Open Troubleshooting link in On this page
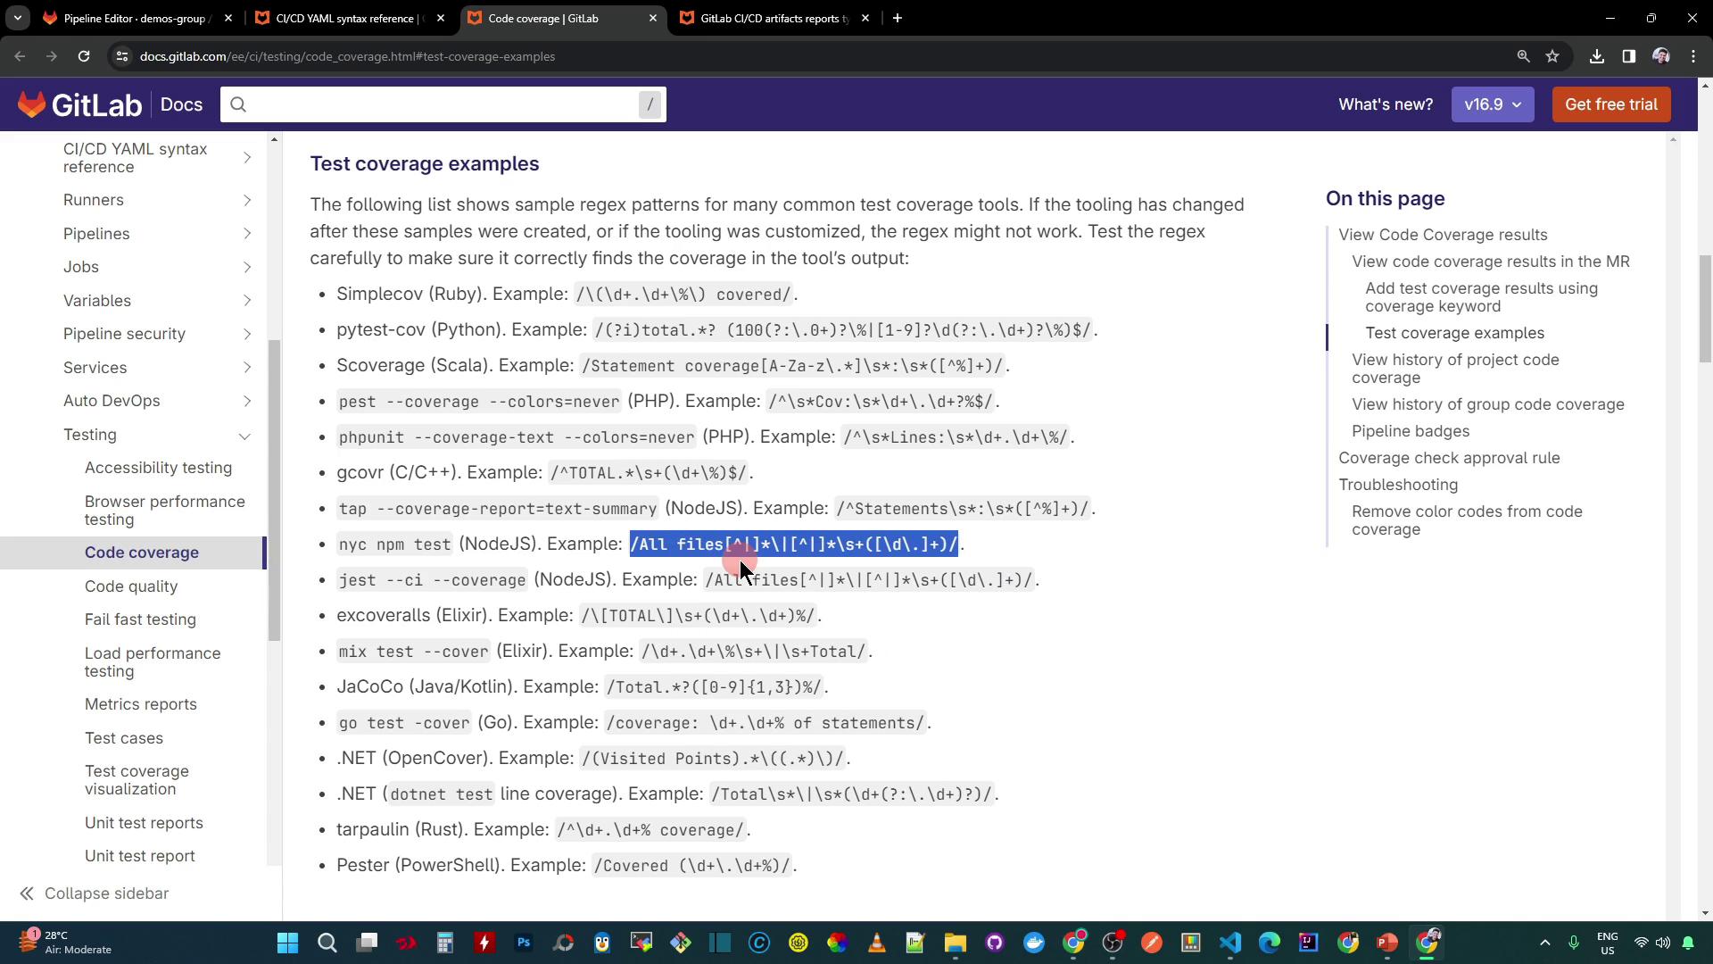 pyautogui.click(x=1397, y=485)
